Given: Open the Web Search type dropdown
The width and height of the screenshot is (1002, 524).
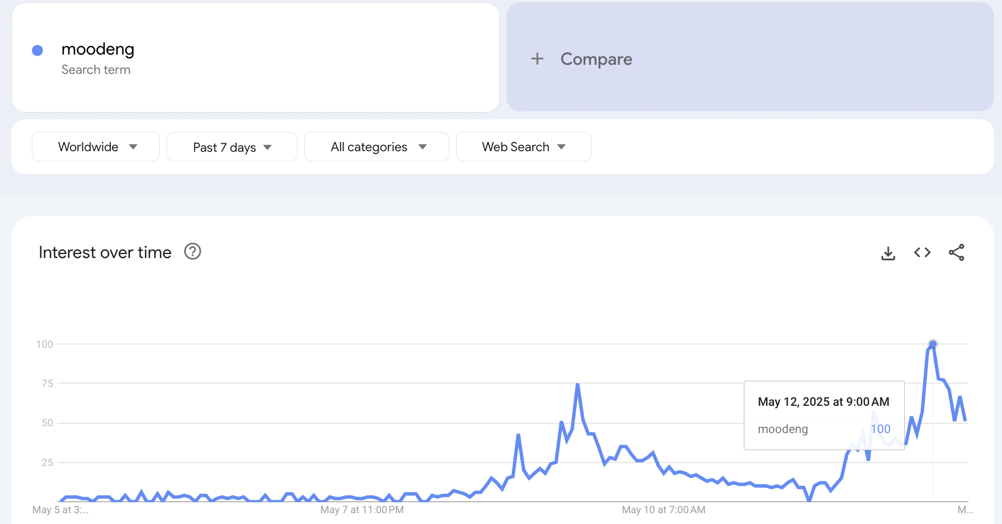Looking at the screenshot, I should (523, 147).
